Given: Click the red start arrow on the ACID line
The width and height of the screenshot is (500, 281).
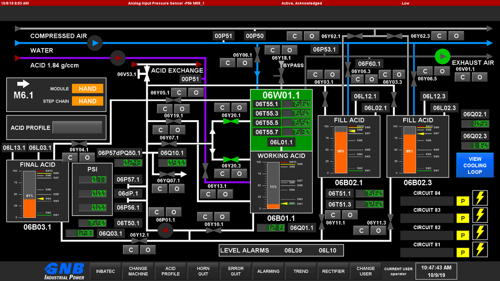Looking at the screenshot, I should [x=118, y=58].
